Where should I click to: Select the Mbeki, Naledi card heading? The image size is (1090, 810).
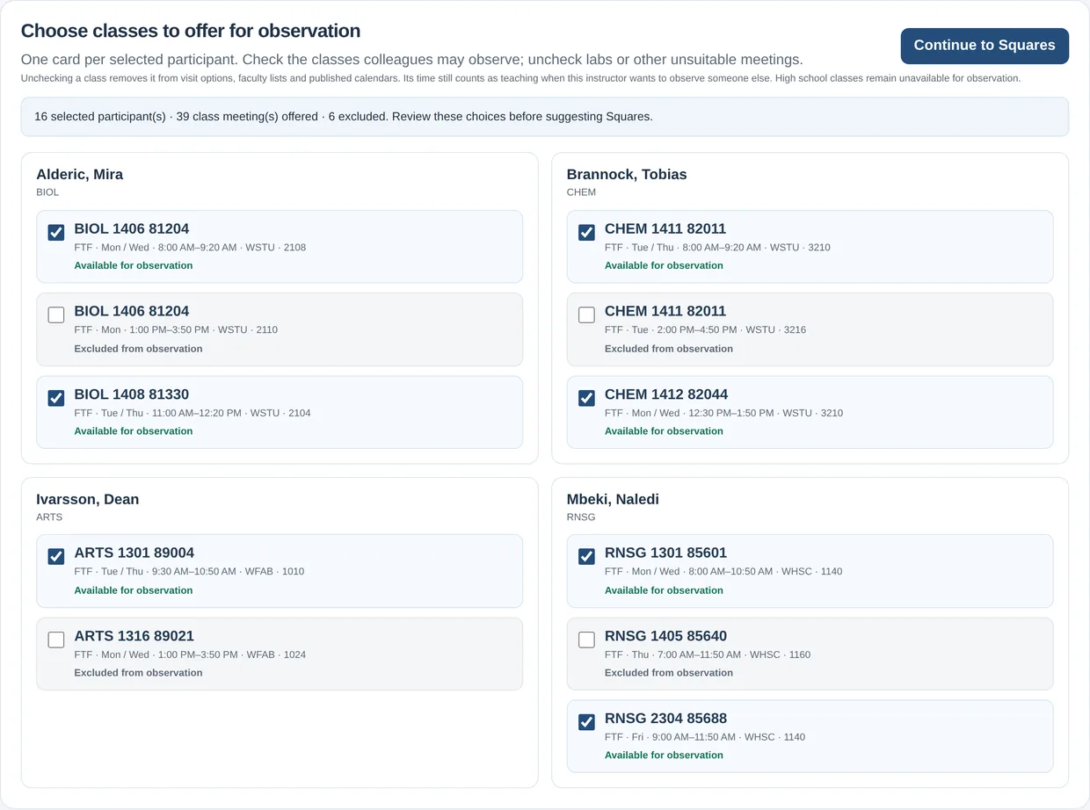[613, 499]
